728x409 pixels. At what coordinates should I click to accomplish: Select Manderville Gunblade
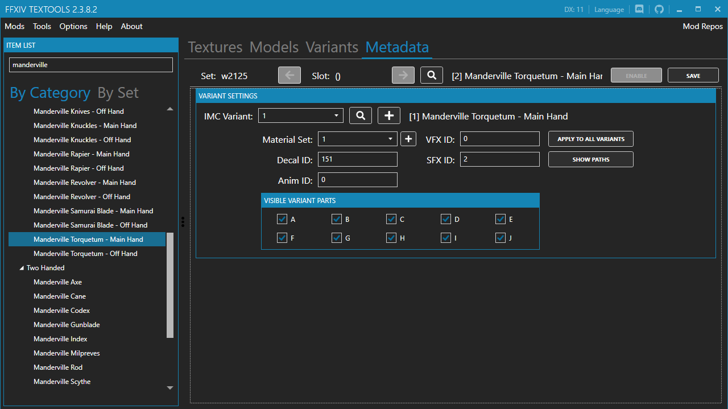point(67,325)
